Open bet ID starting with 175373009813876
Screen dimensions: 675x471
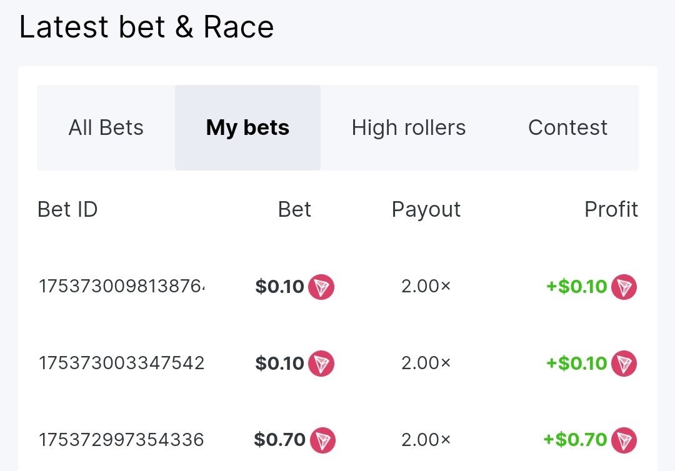pyautogui.click(x=122, y=287)
